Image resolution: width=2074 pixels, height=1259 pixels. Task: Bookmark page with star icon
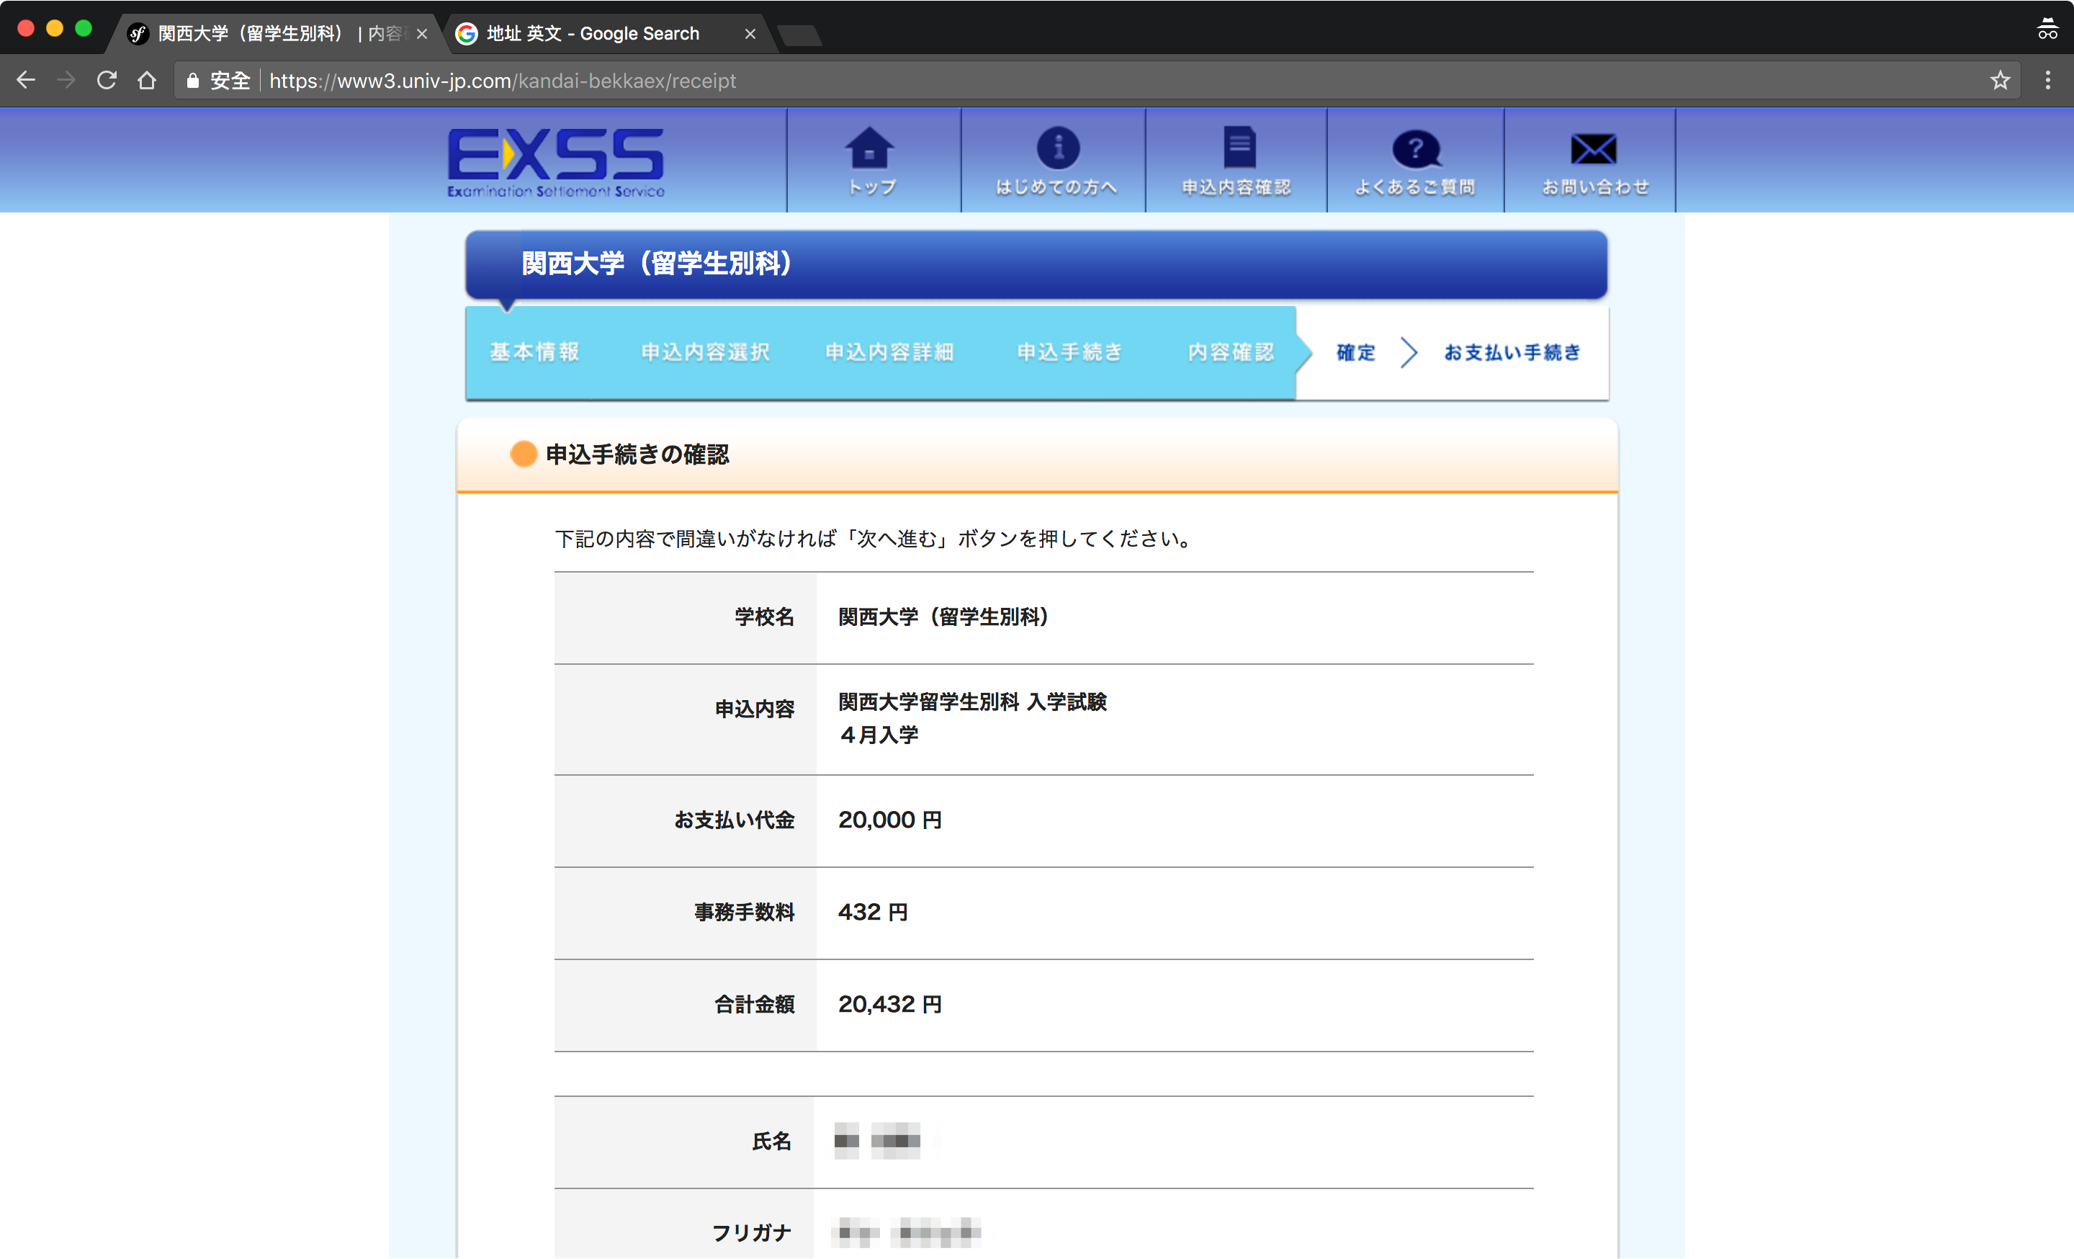click(x=2000, y=81)
